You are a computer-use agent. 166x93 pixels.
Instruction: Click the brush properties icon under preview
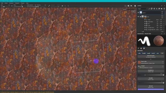point(138,48)
